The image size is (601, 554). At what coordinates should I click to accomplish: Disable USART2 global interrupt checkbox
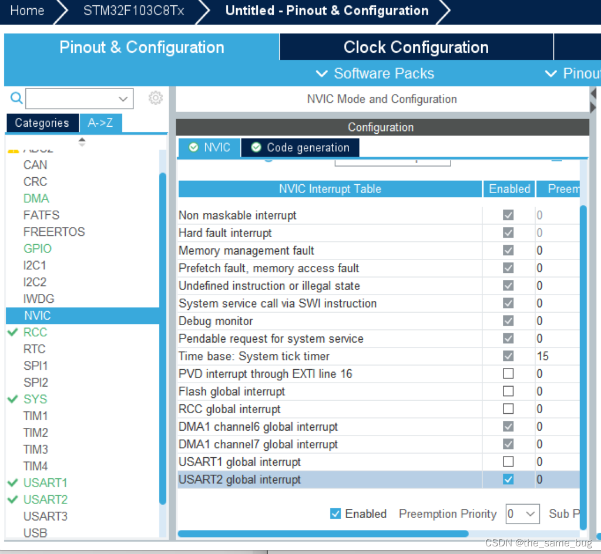click(508, 479)
